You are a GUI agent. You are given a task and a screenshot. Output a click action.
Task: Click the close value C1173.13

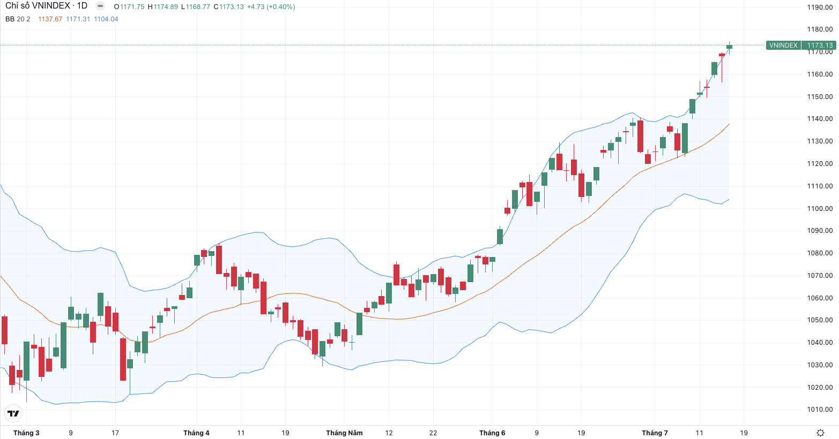click(x=228, y=7)
